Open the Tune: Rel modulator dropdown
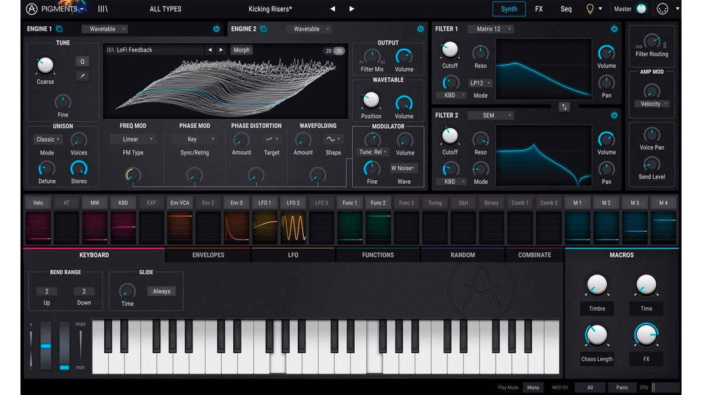This screenshot has width=702, height=395. tap(373, 152)
